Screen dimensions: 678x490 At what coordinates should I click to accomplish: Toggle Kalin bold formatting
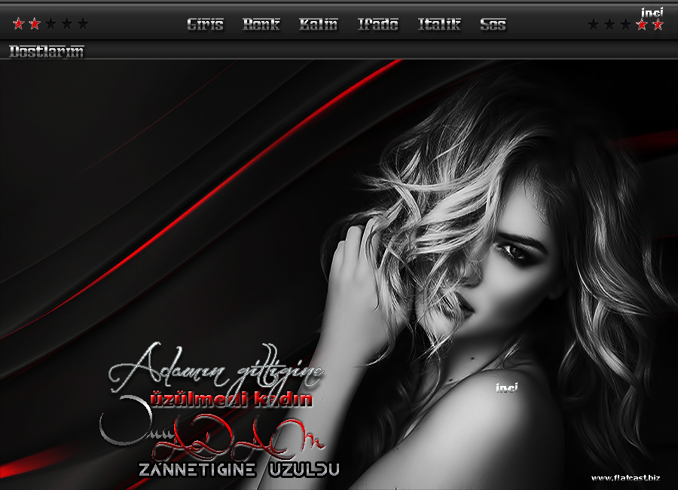(318, 24)
